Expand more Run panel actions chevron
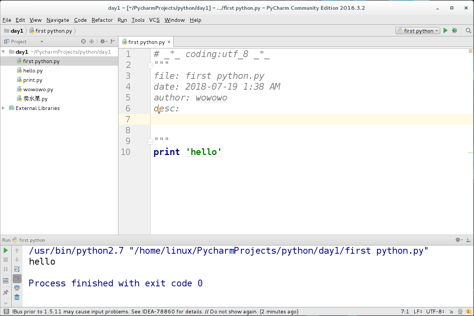Screen dimensions: 474x316 coord(6,303)
